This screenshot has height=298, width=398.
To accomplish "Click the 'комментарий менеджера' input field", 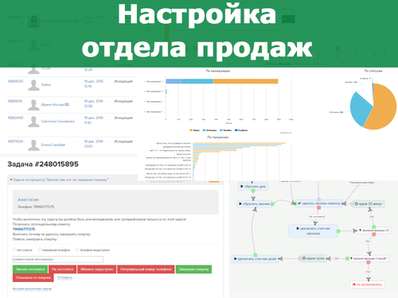I will coord(58,259).
